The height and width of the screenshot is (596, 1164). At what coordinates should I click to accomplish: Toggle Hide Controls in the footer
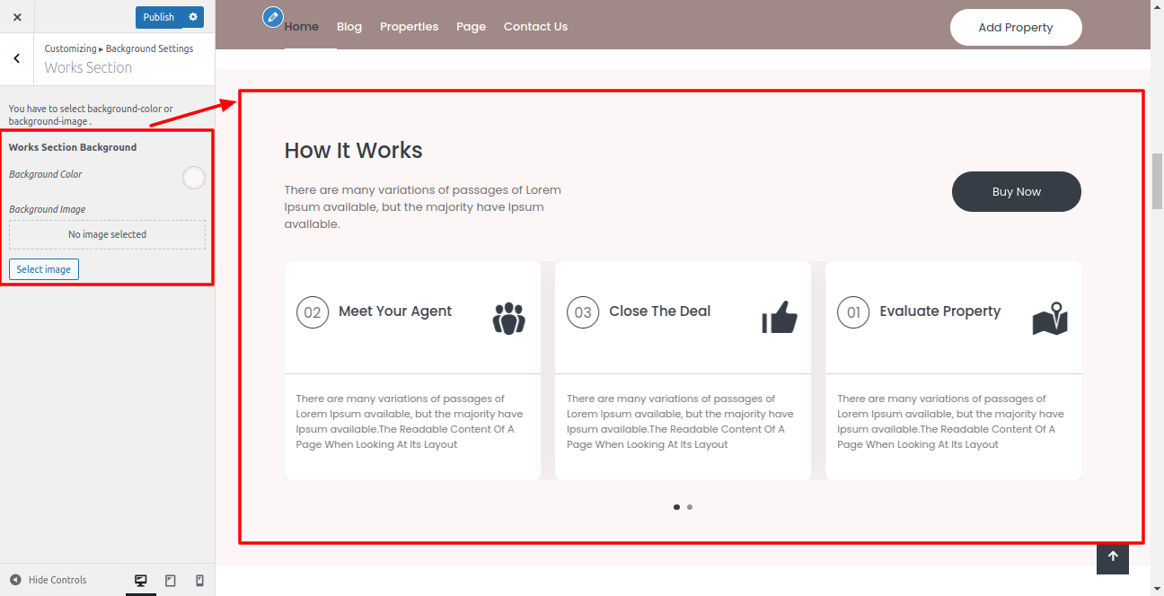point(48,580)
